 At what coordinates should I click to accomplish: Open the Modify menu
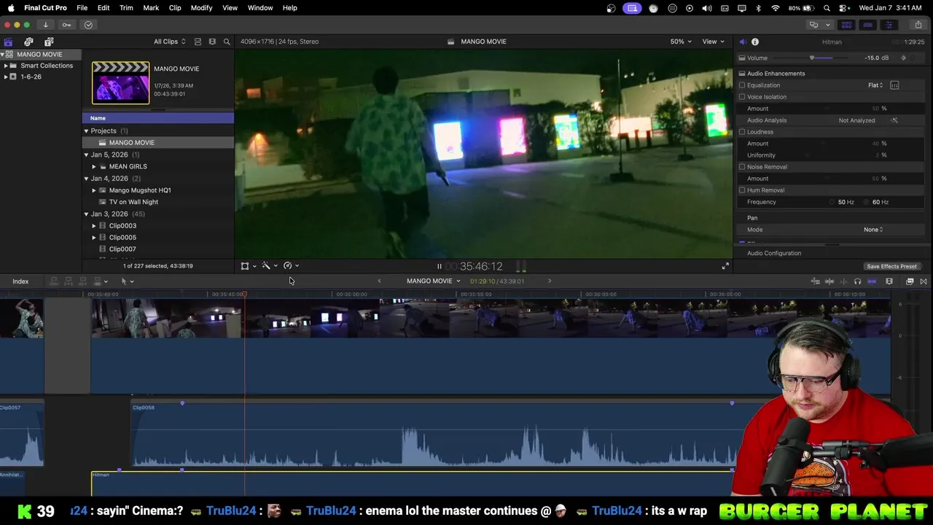click(202, 8)
